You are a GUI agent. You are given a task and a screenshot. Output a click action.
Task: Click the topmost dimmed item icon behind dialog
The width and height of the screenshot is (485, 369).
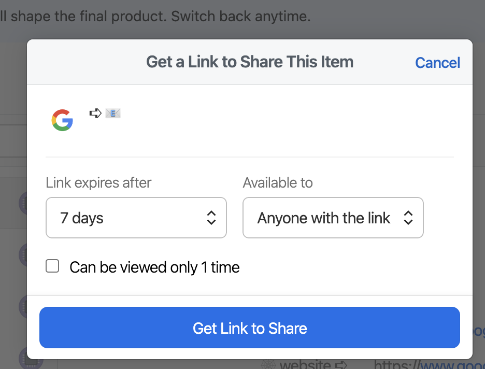(22, 202)
